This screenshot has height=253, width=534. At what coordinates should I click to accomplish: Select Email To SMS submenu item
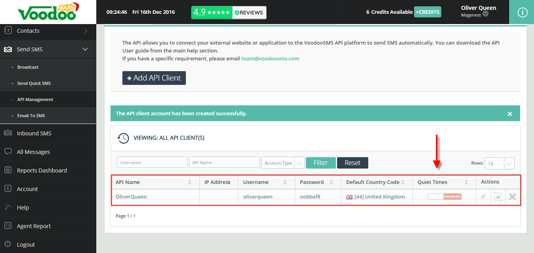coord(31,116)
